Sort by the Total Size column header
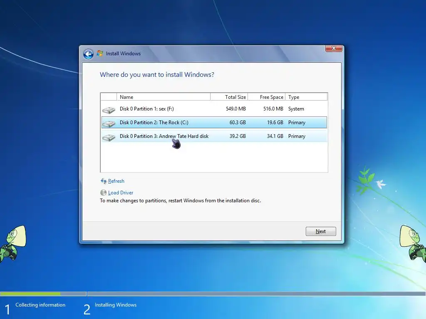This screenshot has width=426, height=319. (x=229, y=97)
